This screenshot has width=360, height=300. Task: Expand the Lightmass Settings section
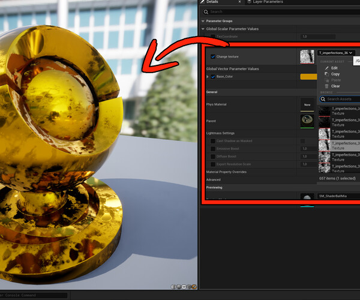[220, 133]
